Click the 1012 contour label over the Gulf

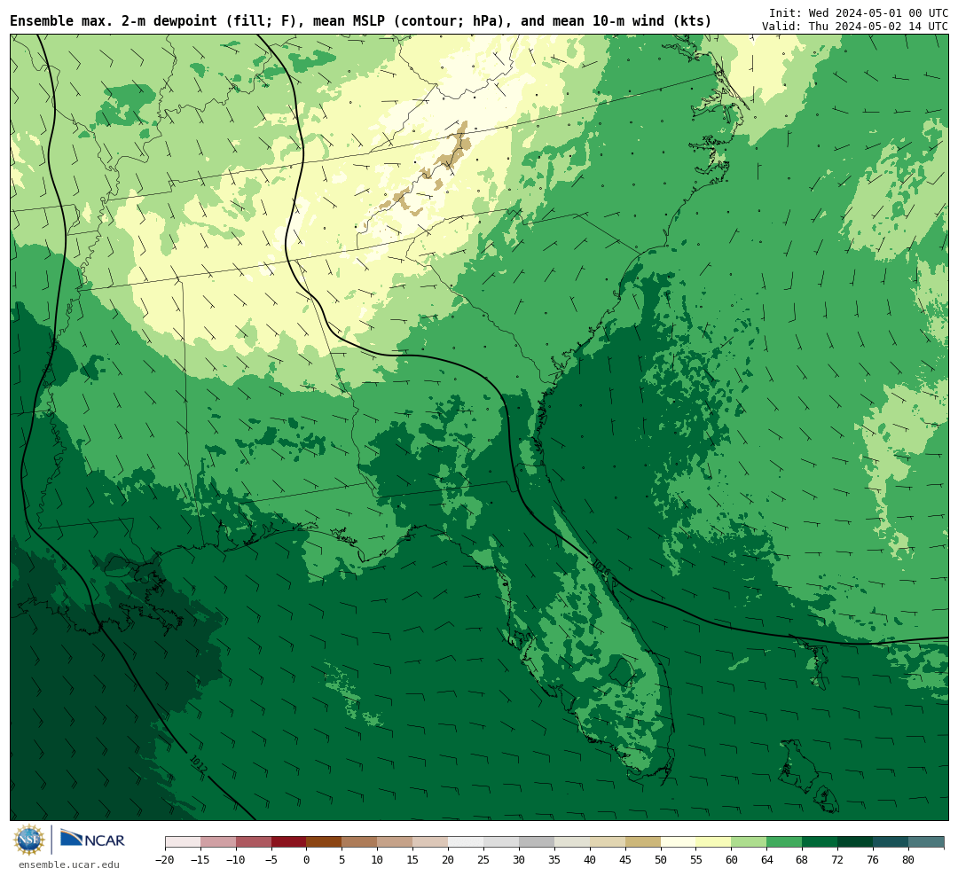click(x=199, y=764)
